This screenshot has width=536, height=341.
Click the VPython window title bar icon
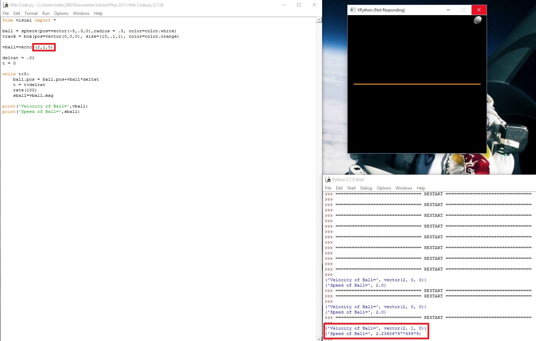click(353, 10)
